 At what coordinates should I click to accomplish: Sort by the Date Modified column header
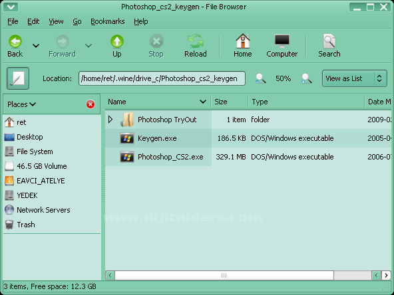[x=379, y=102]
